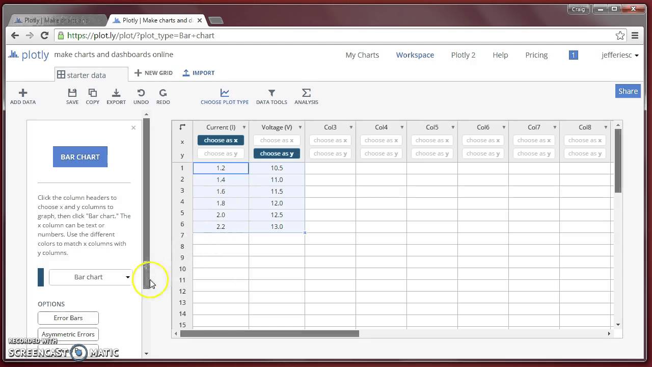Open Col4 column dropdown arrow

(402, 127)
